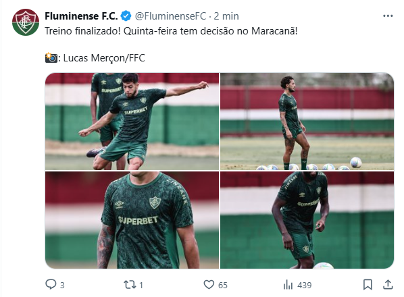Open the reply comment icon
404x297 pixels.
(x=51, y=284)
